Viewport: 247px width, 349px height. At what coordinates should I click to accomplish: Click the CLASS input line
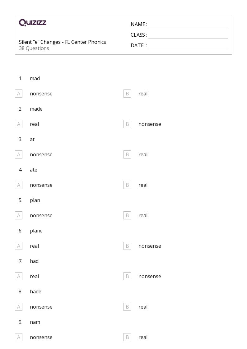188,35
